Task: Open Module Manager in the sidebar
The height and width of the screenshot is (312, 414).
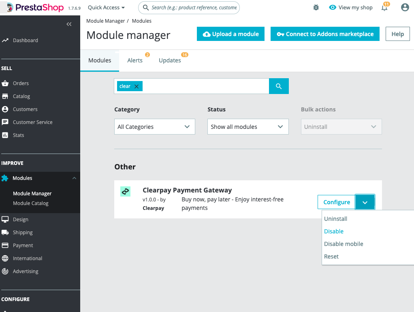Action: tap(32, 193)
